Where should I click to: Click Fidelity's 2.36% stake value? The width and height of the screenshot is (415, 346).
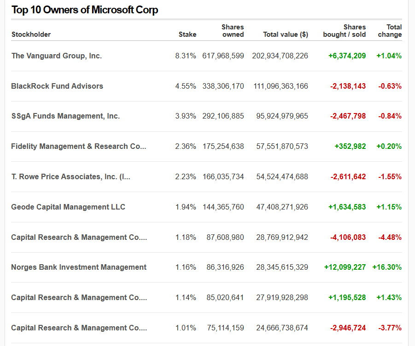[x=186, y=146]
